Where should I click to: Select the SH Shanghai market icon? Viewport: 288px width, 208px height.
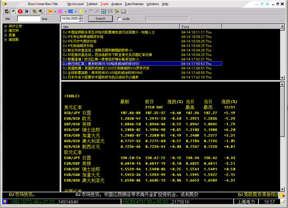[50, 12]
